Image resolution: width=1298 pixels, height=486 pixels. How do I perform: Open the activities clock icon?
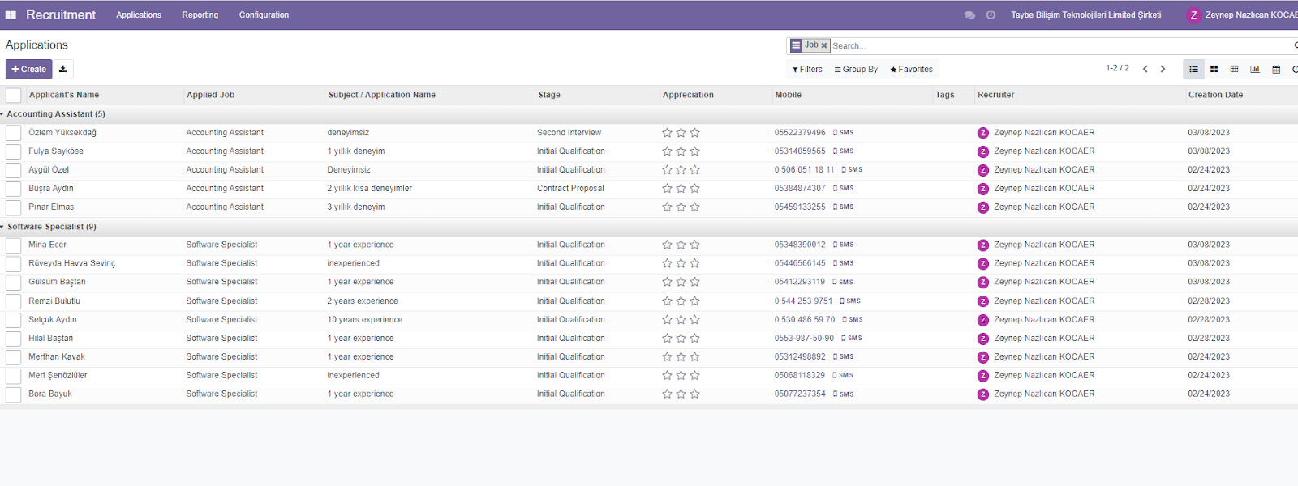pyautogui.click(x=991, y=15)
